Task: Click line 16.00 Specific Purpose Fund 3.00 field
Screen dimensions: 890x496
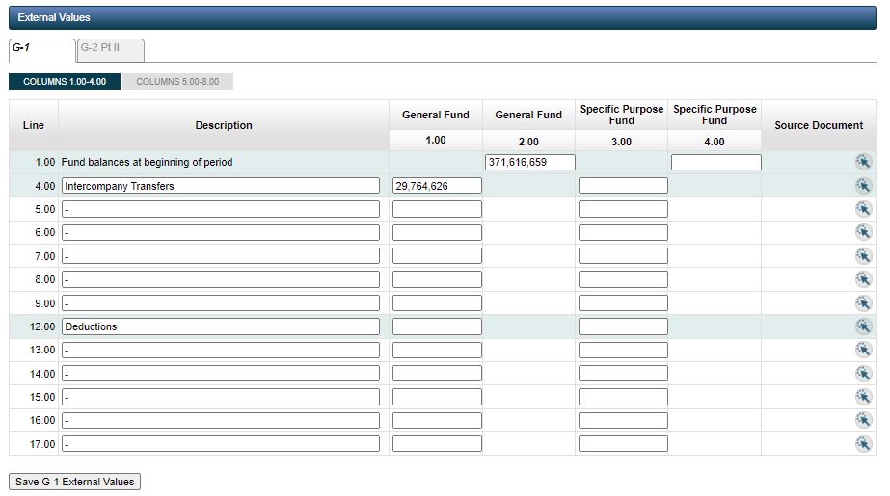Action: coord(623,420)
